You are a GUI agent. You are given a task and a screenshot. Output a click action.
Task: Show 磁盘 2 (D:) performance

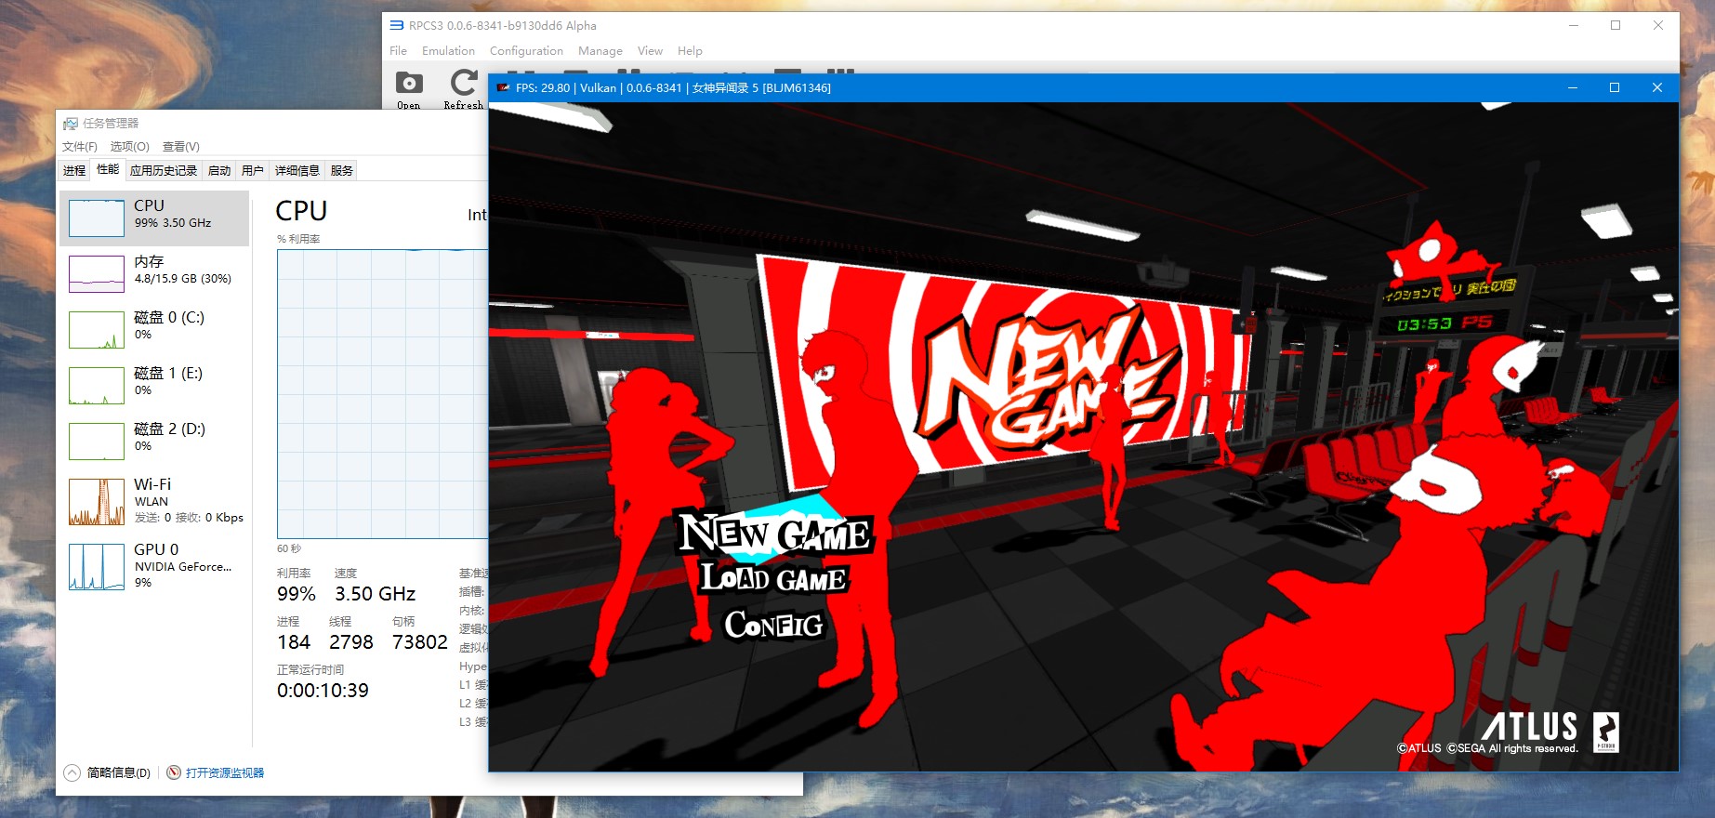tap(155, 442)
